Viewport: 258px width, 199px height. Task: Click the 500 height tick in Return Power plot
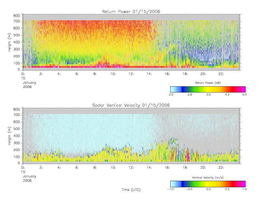16,35
